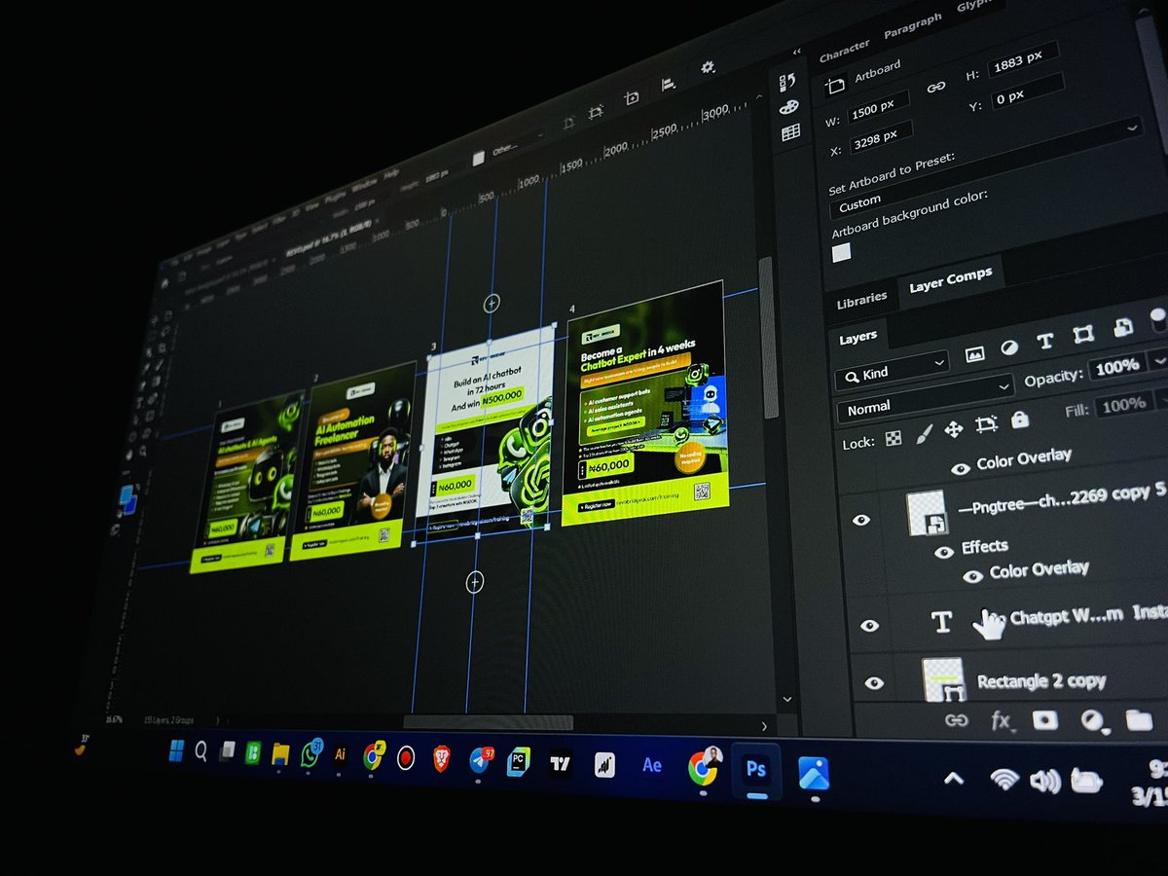Open the options bar gear settings icon
1168x876 pixels.
tap(708, 67)
